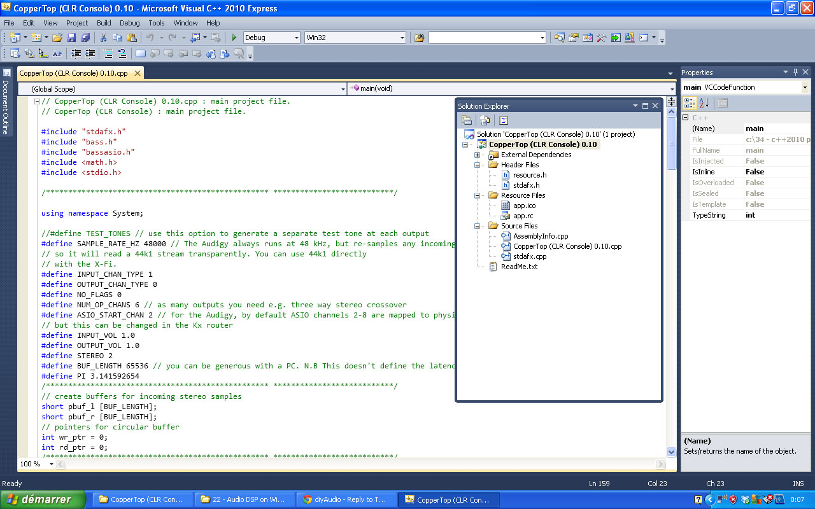Click the Display Object Member List icon
Image resolution: width=815 pixels, height=509 pixels.
(x=15, y=54)
